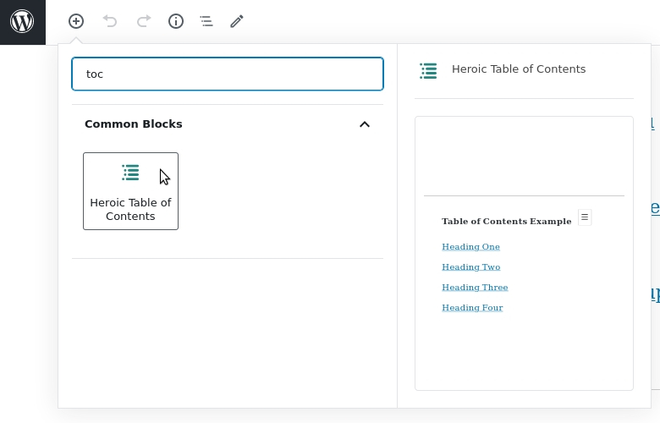Image resolution: width=660 pixels, height=423 pixels.
Task: Click the Heading Two link in preview
Action: (470, 267)
